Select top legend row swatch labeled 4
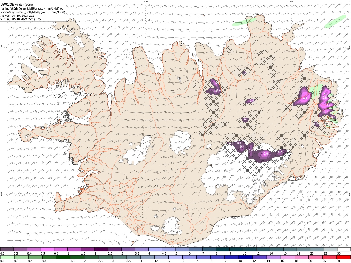Viewport: 351px width, 263px height. pyautogui.click(x=155, y=249)
